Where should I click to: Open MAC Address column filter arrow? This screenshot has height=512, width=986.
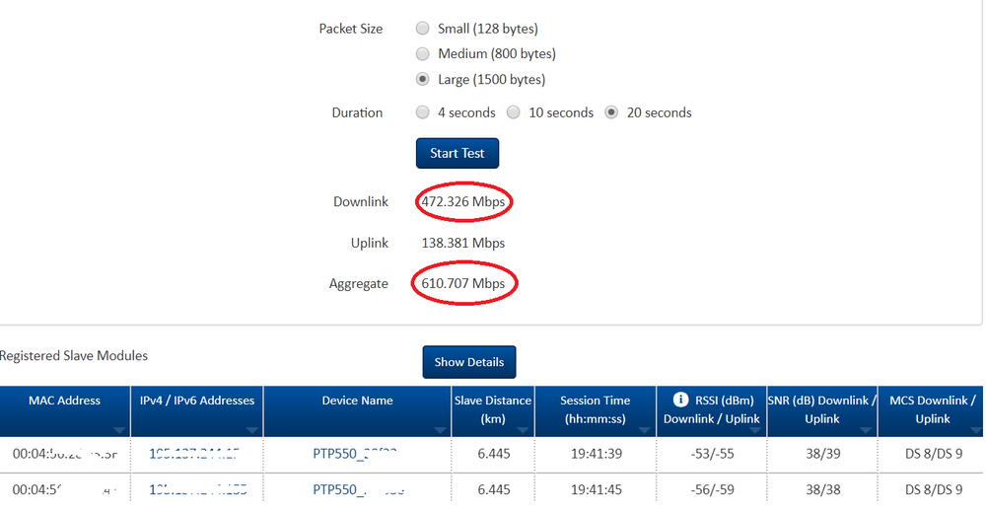coord(119,430)
